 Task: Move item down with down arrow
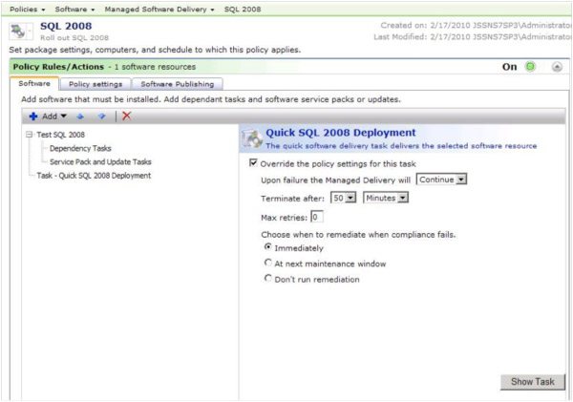(x=101, y=116)
